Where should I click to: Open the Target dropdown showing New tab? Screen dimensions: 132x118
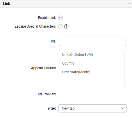92,108
